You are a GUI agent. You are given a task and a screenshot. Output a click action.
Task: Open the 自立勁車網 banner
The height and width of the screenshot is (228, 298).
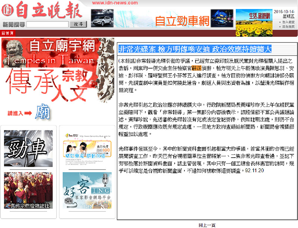point(181,21)
